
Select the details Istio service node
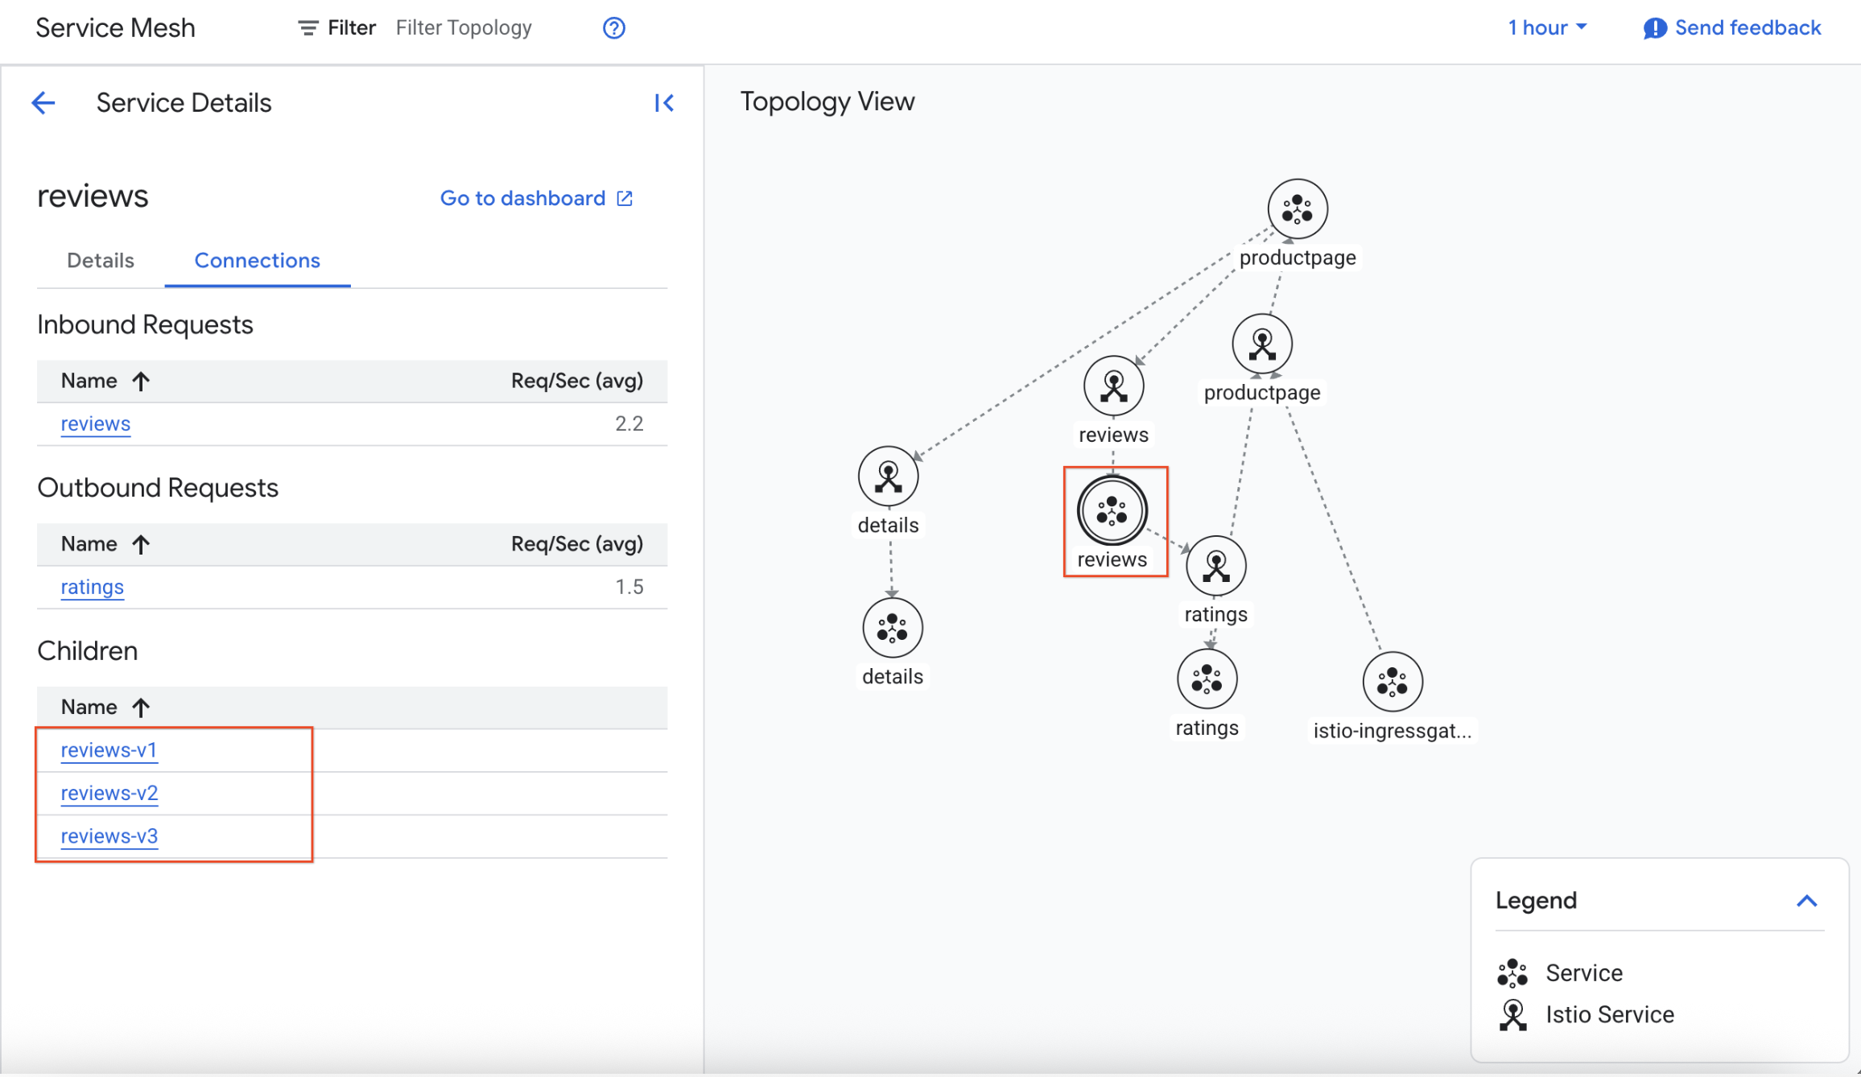pyautogui.click(x=889, y=477)
